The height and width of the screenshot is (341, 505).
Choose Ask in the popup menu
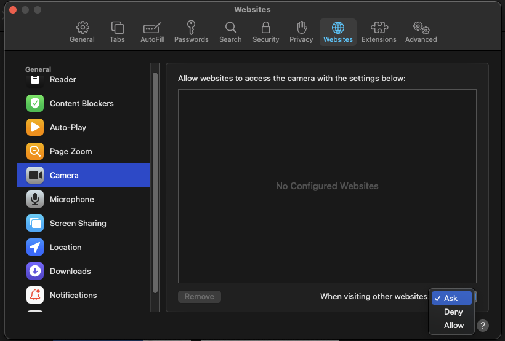point(451,298)
